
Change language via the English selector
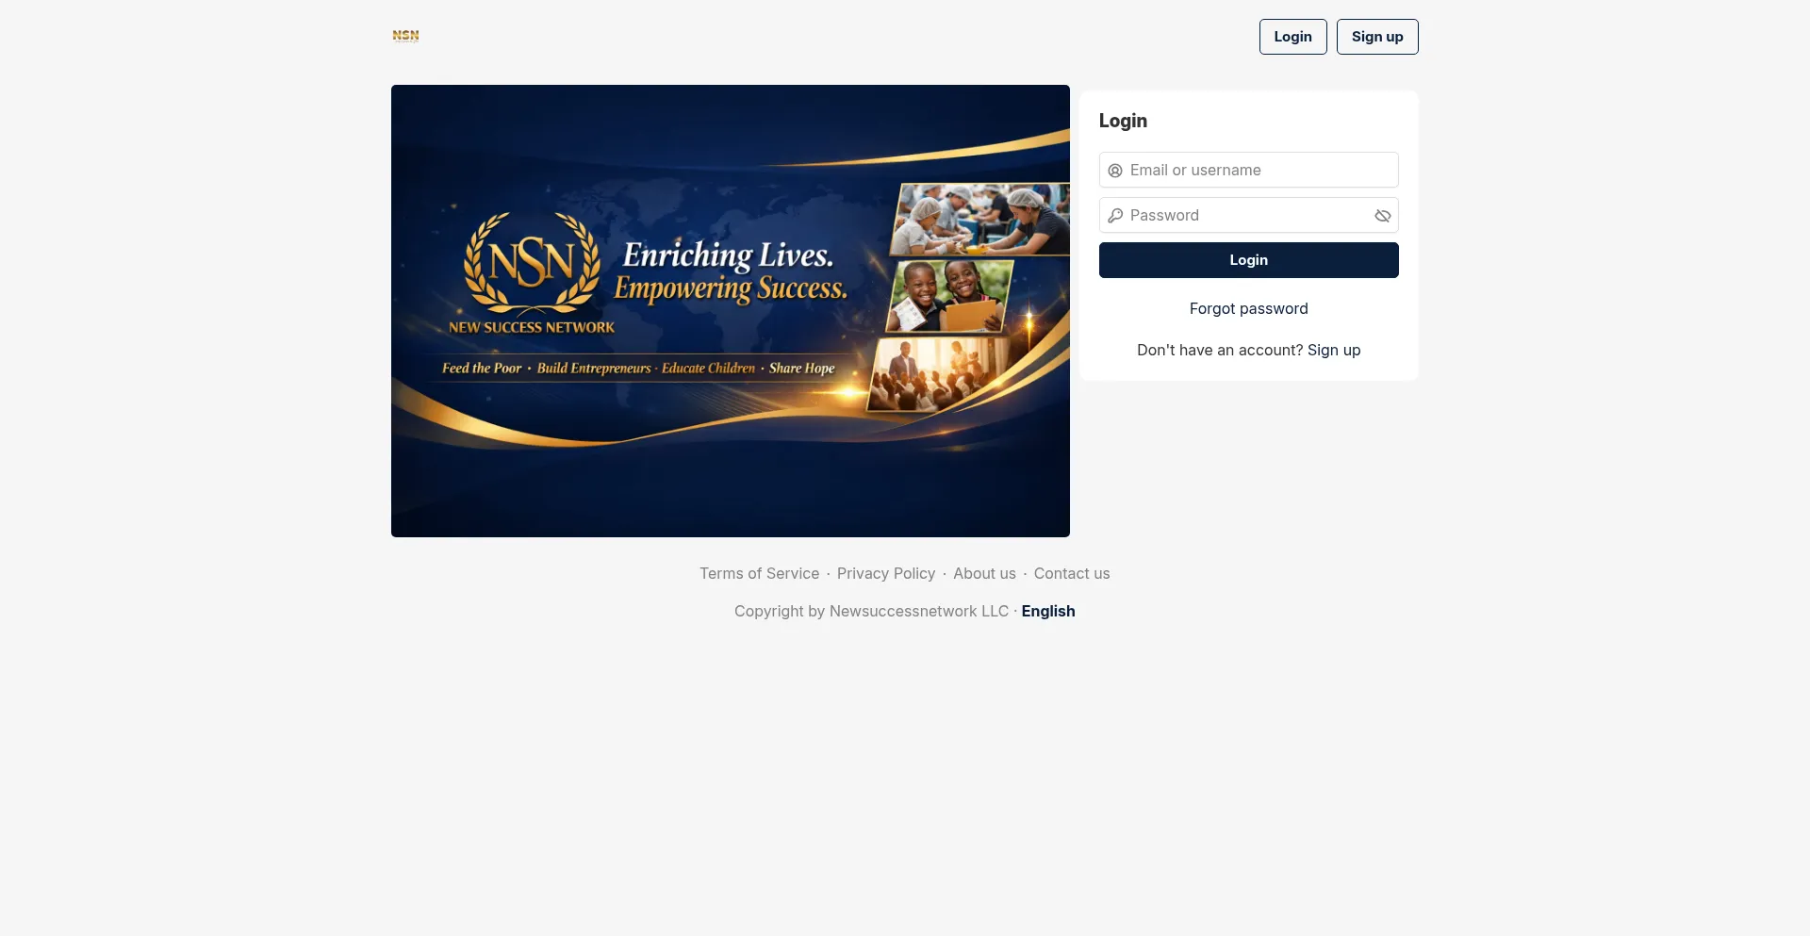[x=1048, y=611]
